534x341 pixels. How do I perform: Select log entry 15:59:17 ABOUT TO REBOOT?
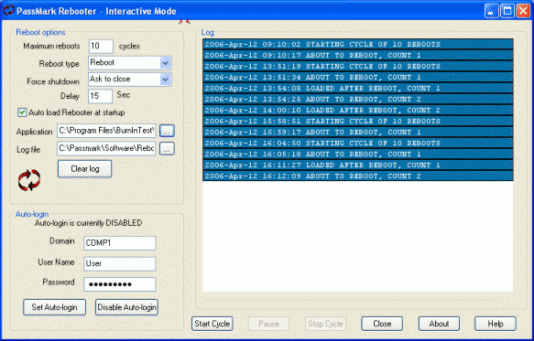coord(358,132)
